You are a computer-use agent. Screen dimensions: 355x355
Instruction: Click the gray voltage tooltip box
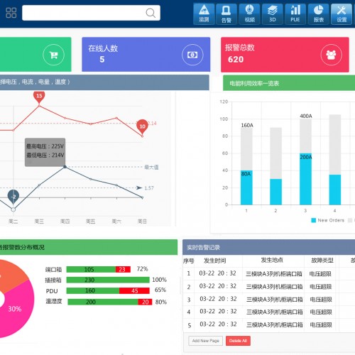coord(45,153)
